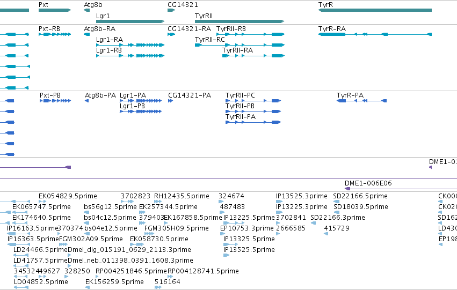Choose the TyrRII-PB protein label

pyautogui.click(x=240, y=106)
